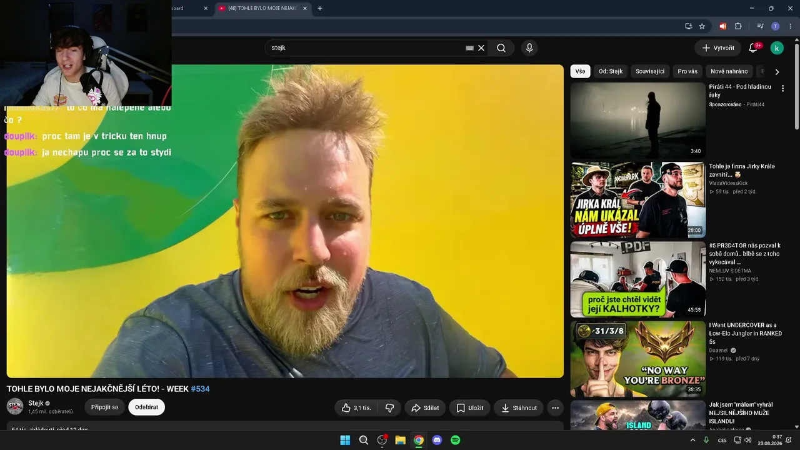Switch keyboard language via CES indicator
The width and height of the screenshot is (800, 450).
722,440
